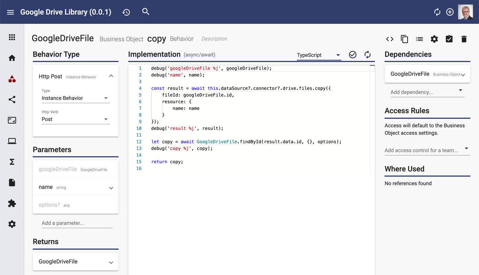Go to Home in the sidebar
Screen dimensions: 479x275
point(12,58)
